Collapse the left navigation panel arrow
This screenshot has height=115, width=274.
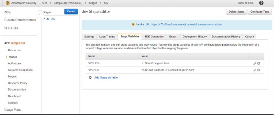40,14
